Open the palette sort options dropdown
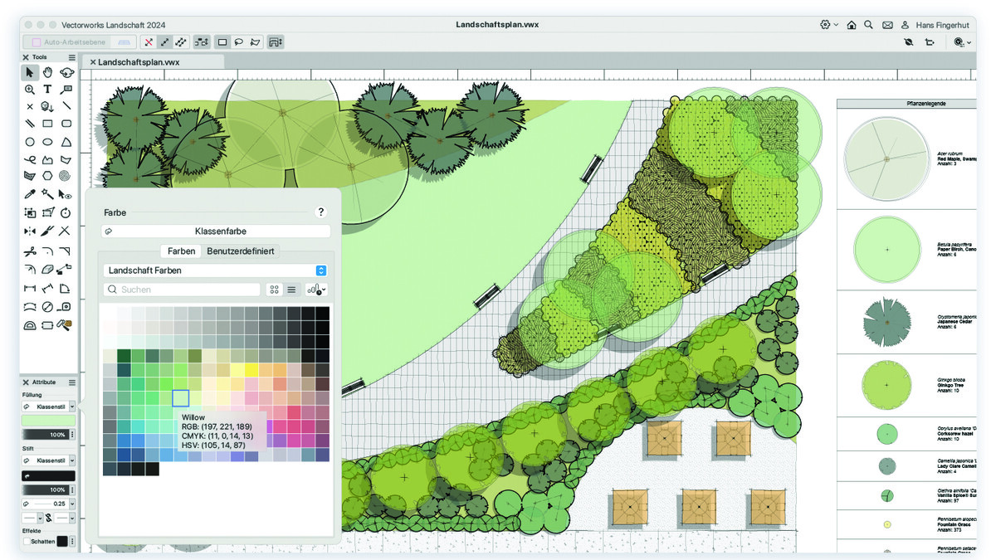 click(316, 290)
